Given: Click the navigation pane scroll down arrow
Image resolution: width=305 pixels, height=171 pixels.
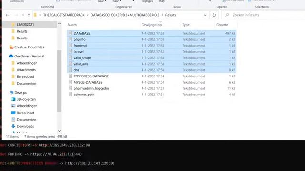Looking at the screenshot, I should (x=59, y=131).
